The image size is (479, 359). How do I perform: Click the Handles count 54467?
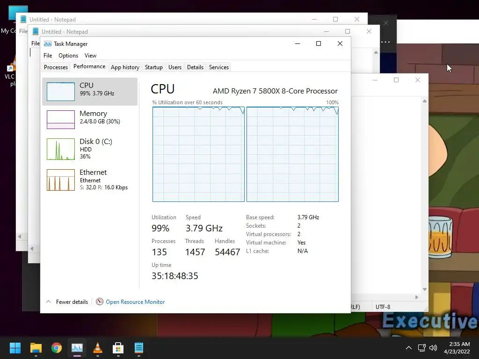click(x=227, y=252)
